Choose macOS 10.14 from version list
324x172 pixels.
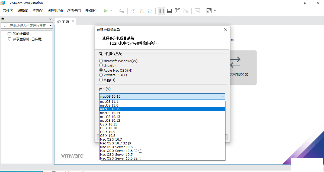[x=162, y=113]
